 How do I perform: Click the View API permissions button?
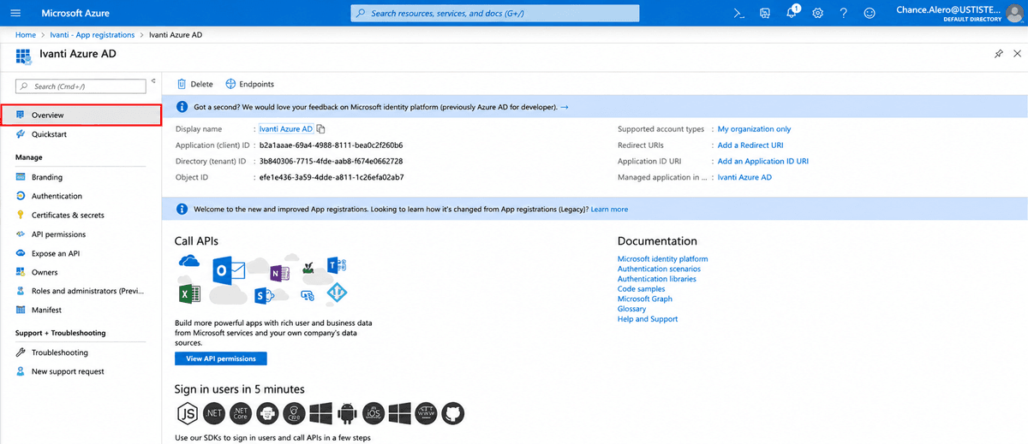221,358
